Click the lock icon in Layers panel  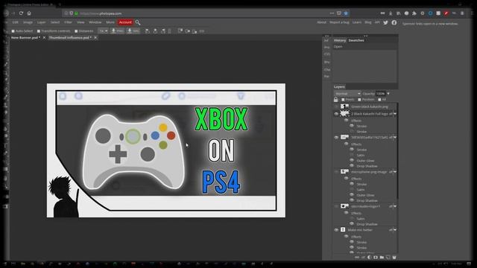(336, 99)
